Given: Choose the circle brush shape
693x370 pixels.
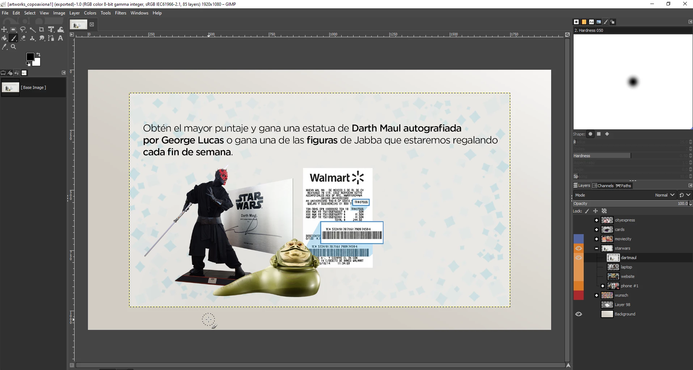Looking at the screenshot, I should pyautogui.click(x=591, y=134).
